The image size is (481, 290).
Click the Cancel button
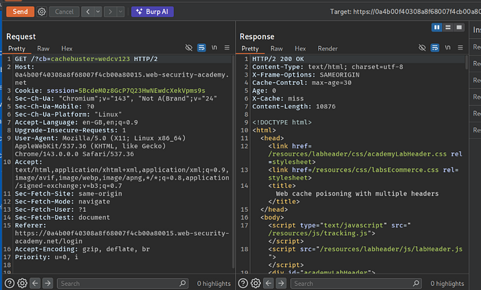pyautogui.click(x=64, y=12)
